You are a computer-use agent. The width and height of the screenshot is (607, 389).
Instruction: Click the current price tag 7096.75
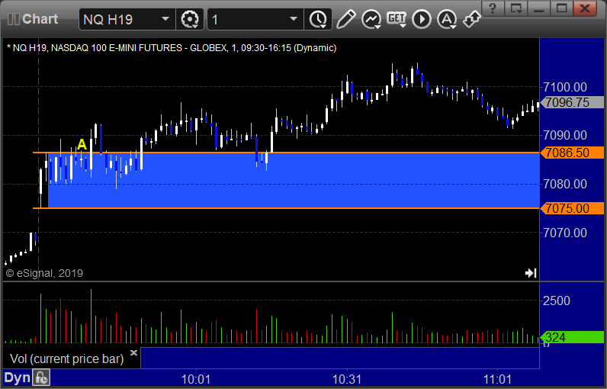coord(572,102)
